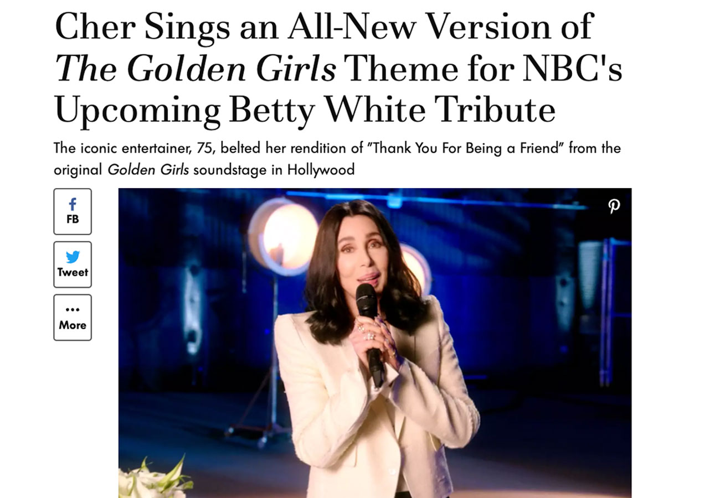Pin the photo with the Pinterest icon
The image size is (720, 498).
[614, 206]
